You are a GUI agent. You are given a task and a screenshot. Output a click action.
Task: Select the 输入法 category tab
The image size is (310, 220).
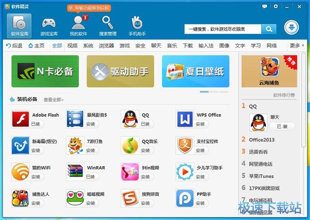coord(206,46)
